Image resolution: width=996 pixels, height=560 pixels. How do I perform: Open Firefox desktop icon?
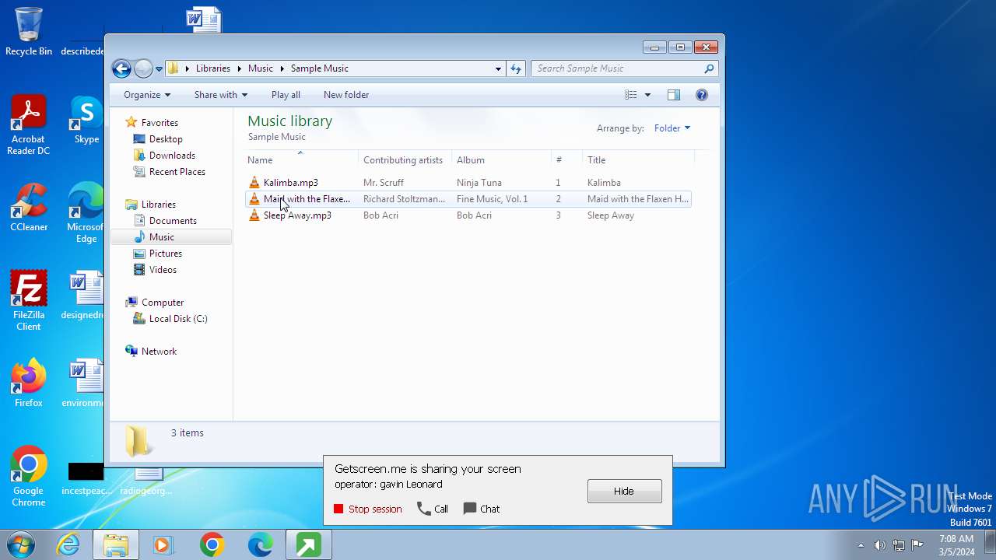click(x=29, y=383)
